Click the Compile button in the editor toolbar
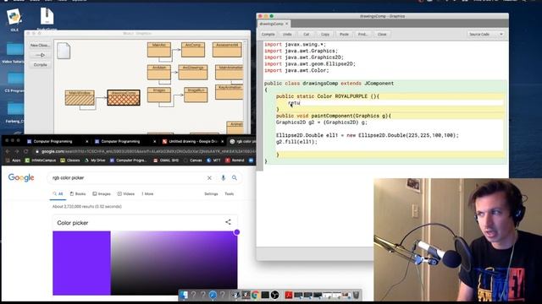542x304 pixels. pyautogui.click(x=268, y=34)
